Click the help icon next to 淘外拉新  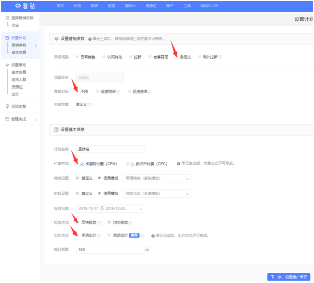(x=220, y=57)
